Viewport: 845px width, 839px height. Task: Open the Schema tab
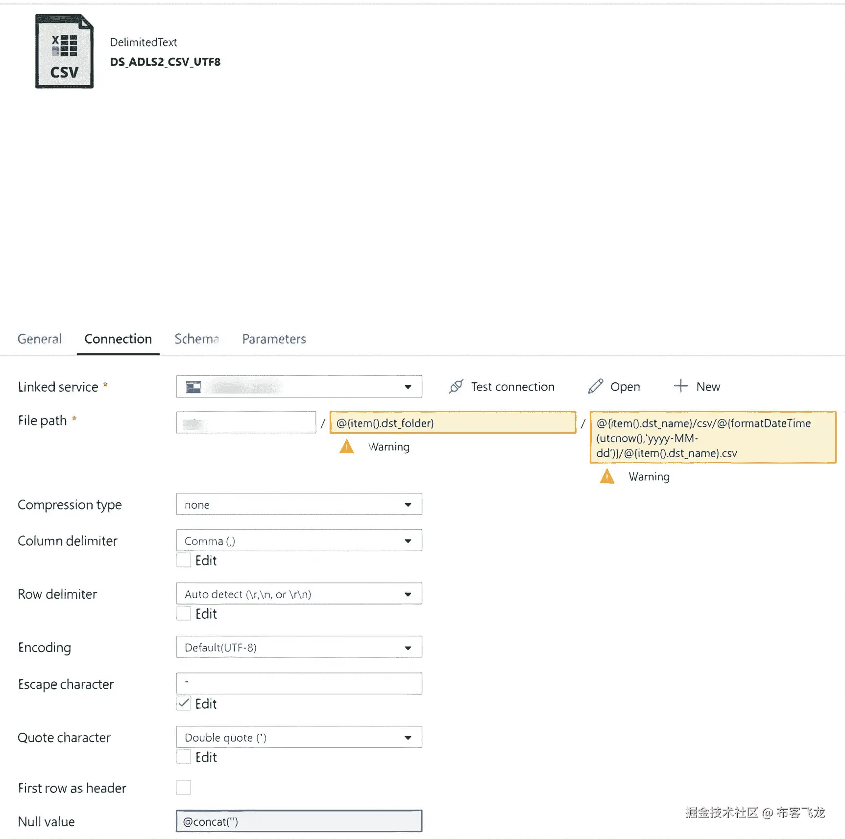pyautogui.click(x=196, y=339)
